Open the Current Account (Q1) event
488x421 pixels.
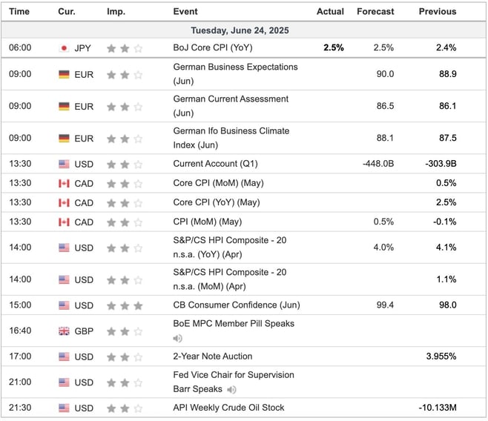coord(215,164)
